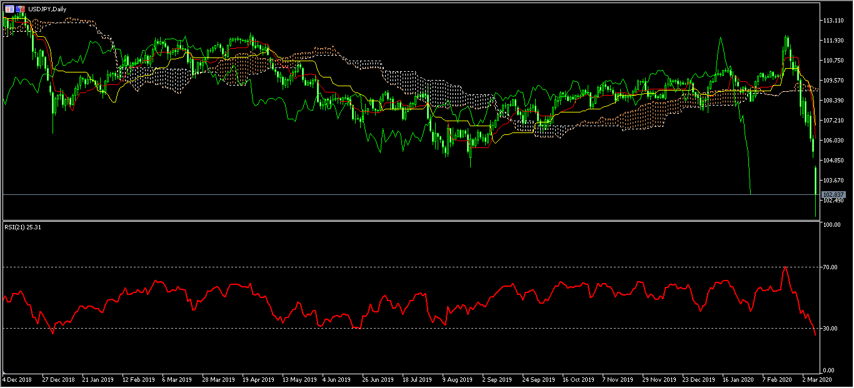
Task: Click the 29 Nov 2019 date label
Action: click(x=659, y=379)
